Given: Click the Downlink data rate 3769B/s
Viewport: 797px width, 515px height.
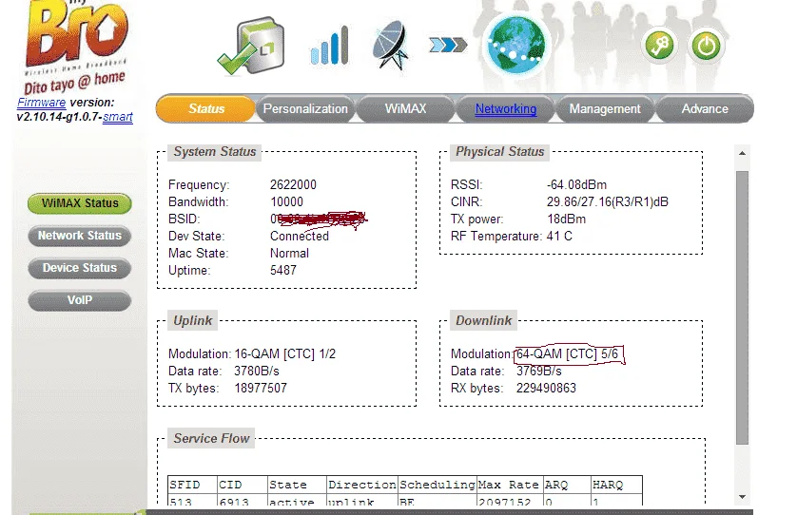Looking at the screenshot, I should (539, 372).
